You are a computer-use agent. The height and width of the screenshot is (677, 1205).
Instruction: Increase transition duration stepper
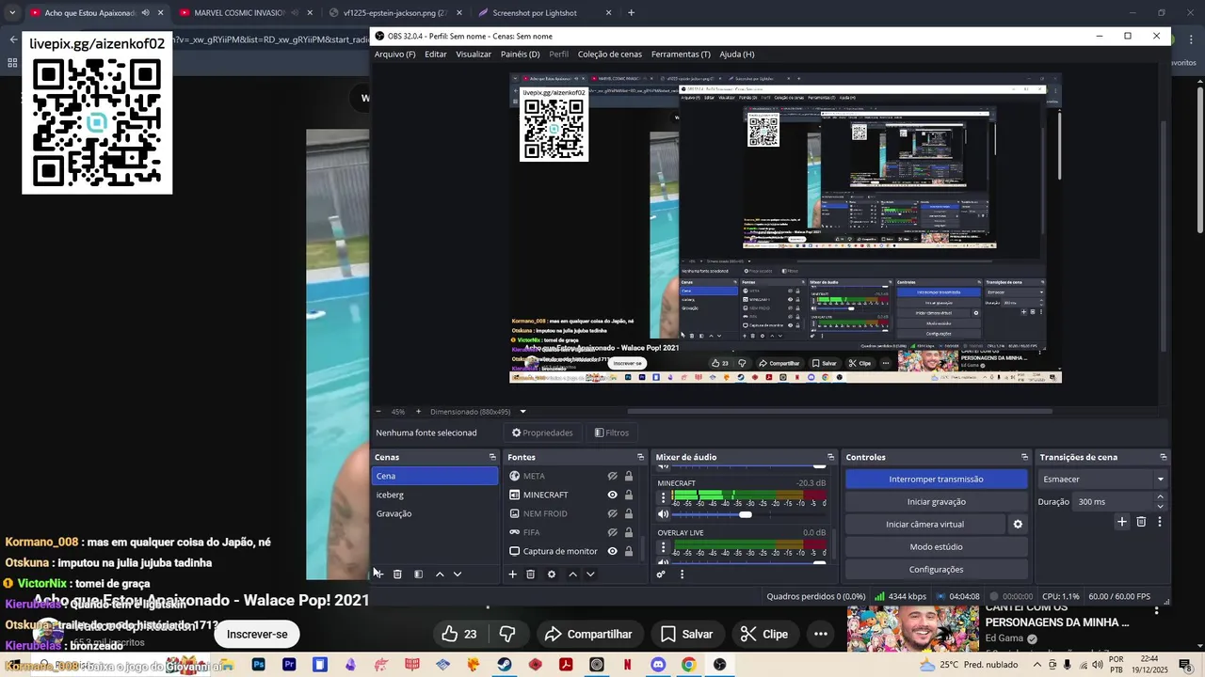point(1160,496)
